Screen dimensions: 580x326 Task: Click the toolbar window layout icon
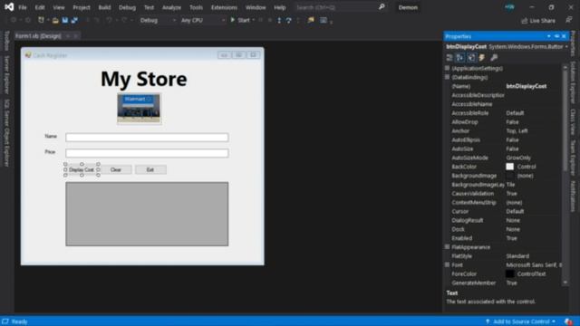pos(324,20)
